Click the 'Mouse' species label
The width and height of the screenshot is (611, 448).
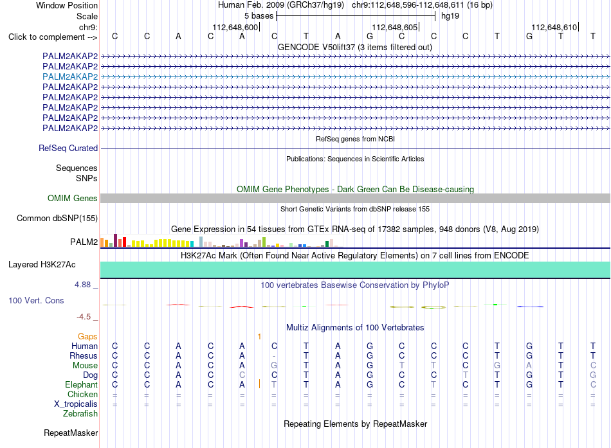coord(85,366)
